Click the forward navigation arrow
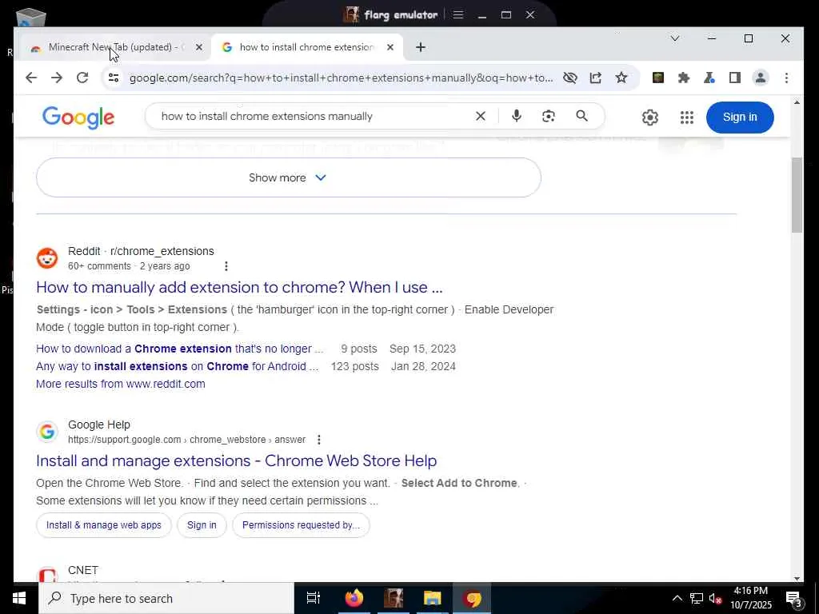819x614 pixels. click(57, 78)
